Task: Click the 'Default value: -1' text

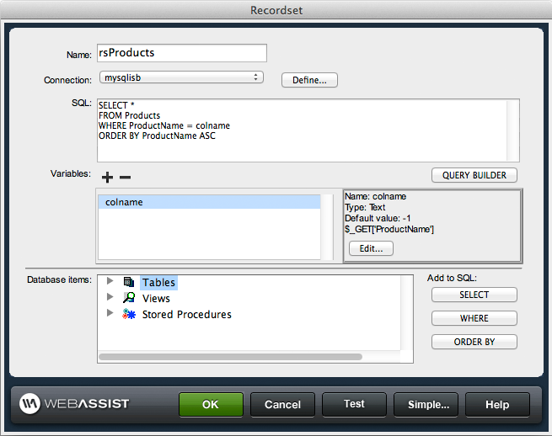Action: pos(378,218)
